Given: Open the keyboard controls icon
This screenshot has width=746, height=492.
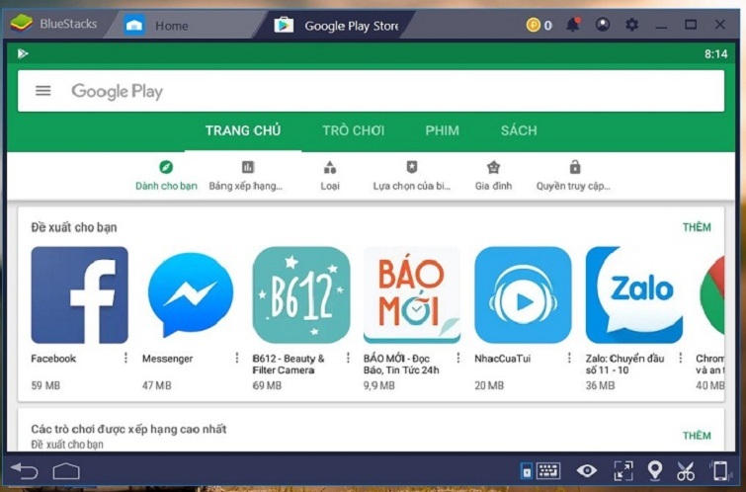Looking at the screenshot, I should 542,471.
